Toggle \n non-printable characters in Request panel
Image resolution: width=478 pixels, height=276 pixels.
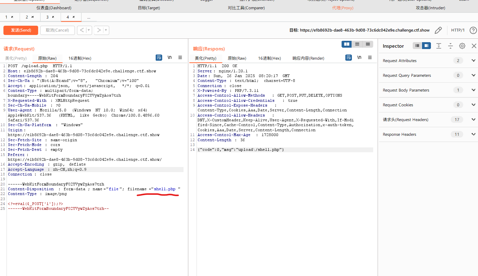click(x=169, y=58)
